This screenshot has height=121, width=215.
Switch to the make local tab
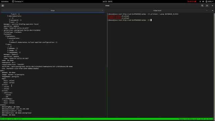(157, 10)
